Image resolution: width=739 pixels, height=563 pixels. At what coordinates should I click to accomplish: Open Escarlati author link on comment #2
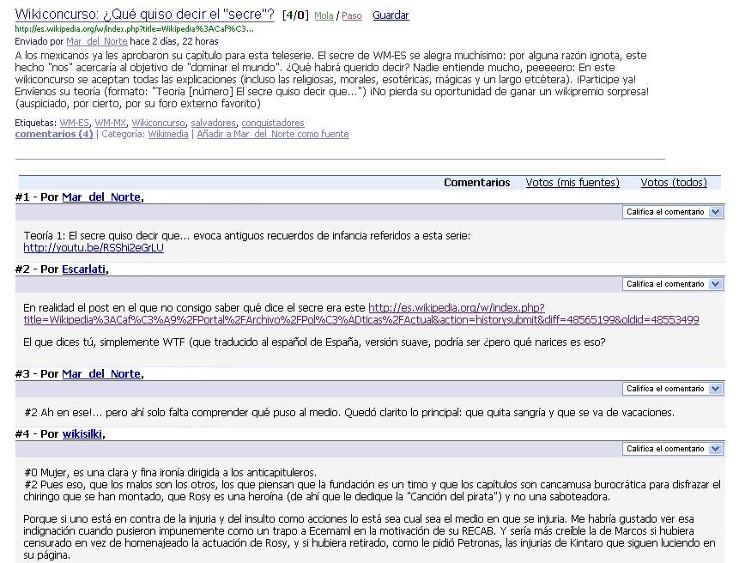click(x=84, y=269)
